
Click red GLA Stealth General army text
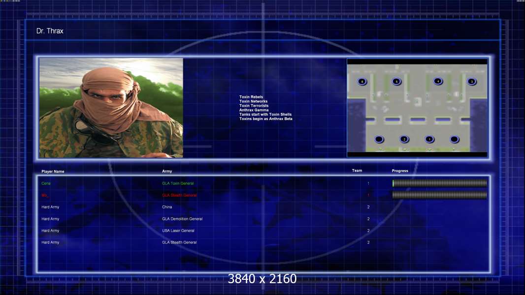[x=179, y=195]
